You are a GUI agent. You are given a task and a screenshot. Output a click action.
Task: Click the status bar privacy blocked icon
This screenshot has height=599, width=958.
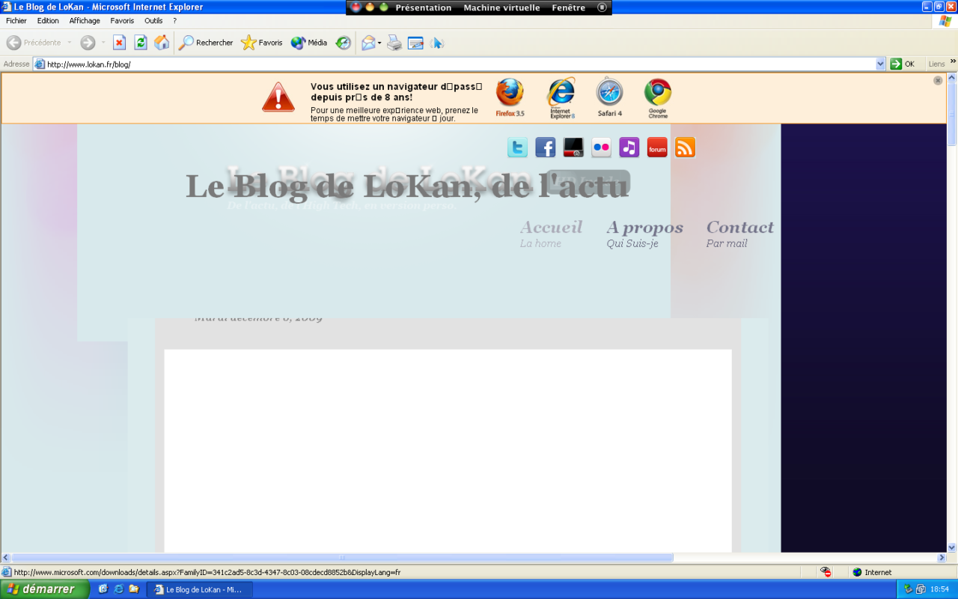[826, 572]
